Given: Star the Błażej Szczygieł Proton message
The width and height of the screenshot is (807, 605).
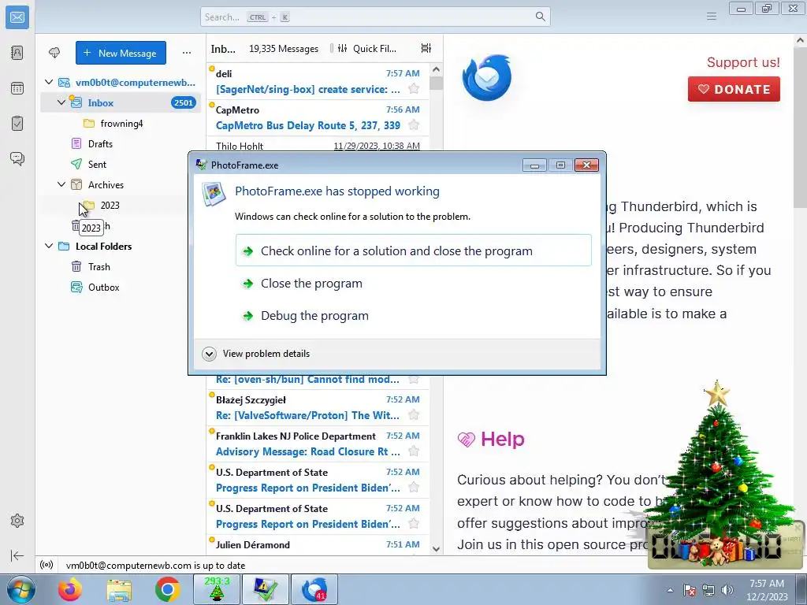Looking at the screenshot, I should point(413,415).
